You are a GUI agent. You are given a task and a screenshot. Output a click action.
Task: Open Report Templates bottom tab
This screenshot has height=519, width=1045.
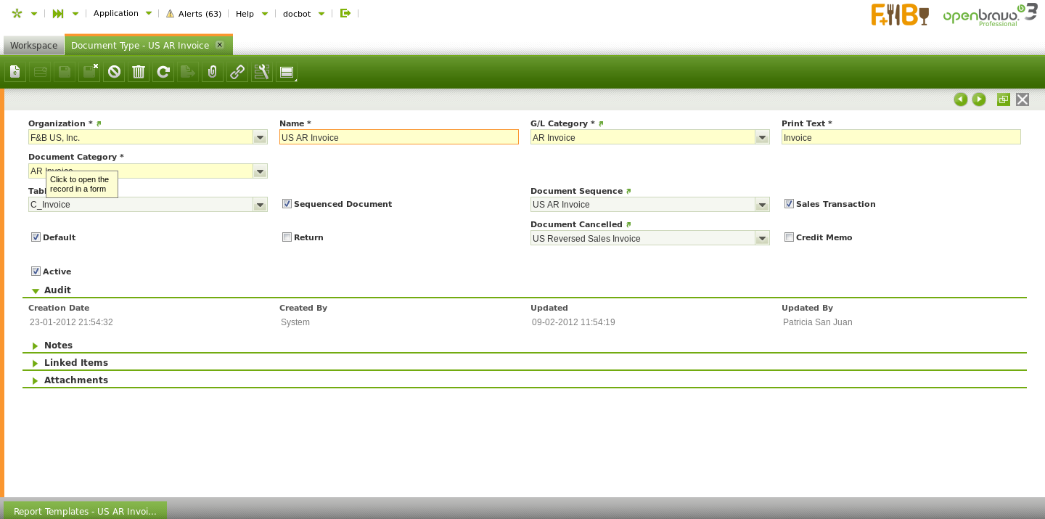pos(85,511)
